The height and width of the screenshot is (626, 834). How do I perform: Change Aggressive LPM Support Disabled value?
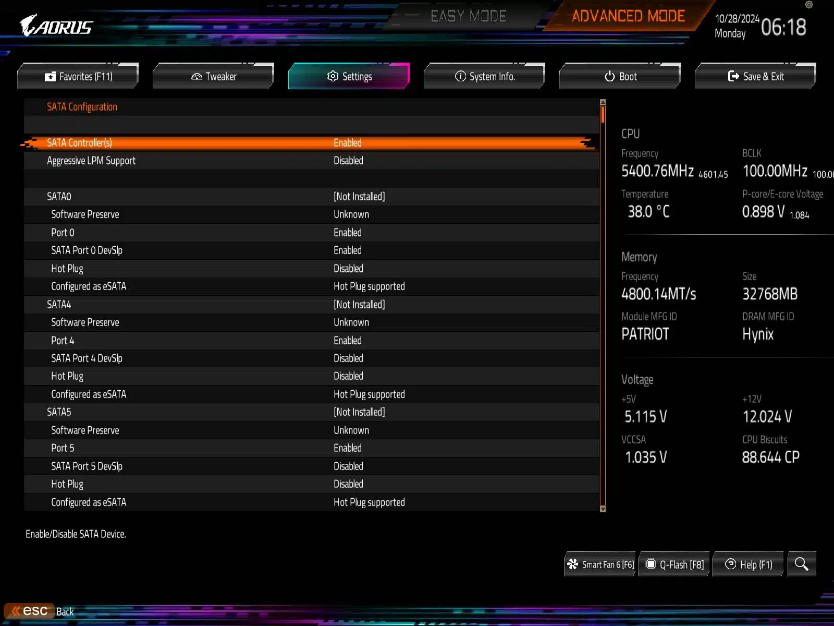[348, 161]
